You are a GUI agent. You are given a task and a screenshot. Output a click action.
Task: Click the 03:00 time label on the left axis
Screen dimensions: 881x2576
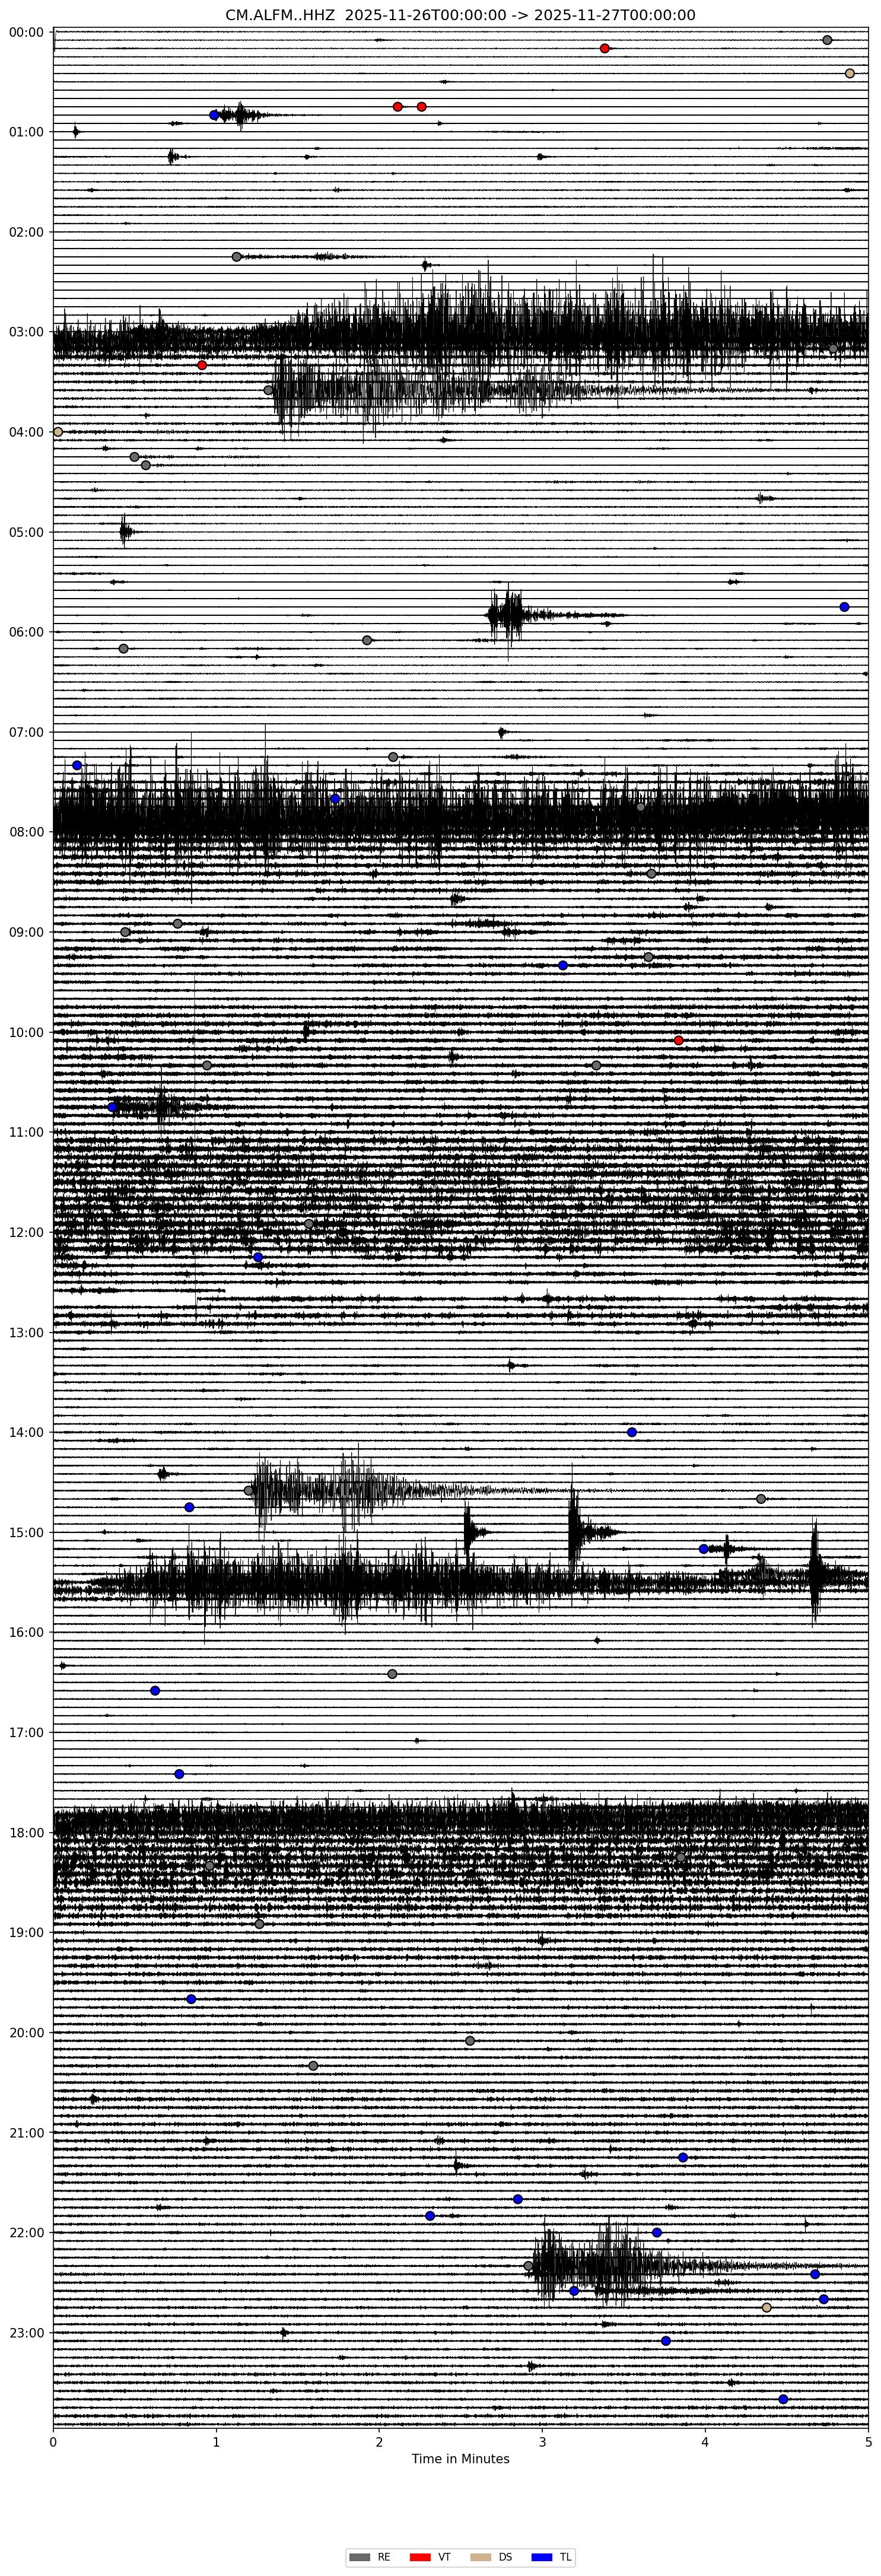[27, 332]
